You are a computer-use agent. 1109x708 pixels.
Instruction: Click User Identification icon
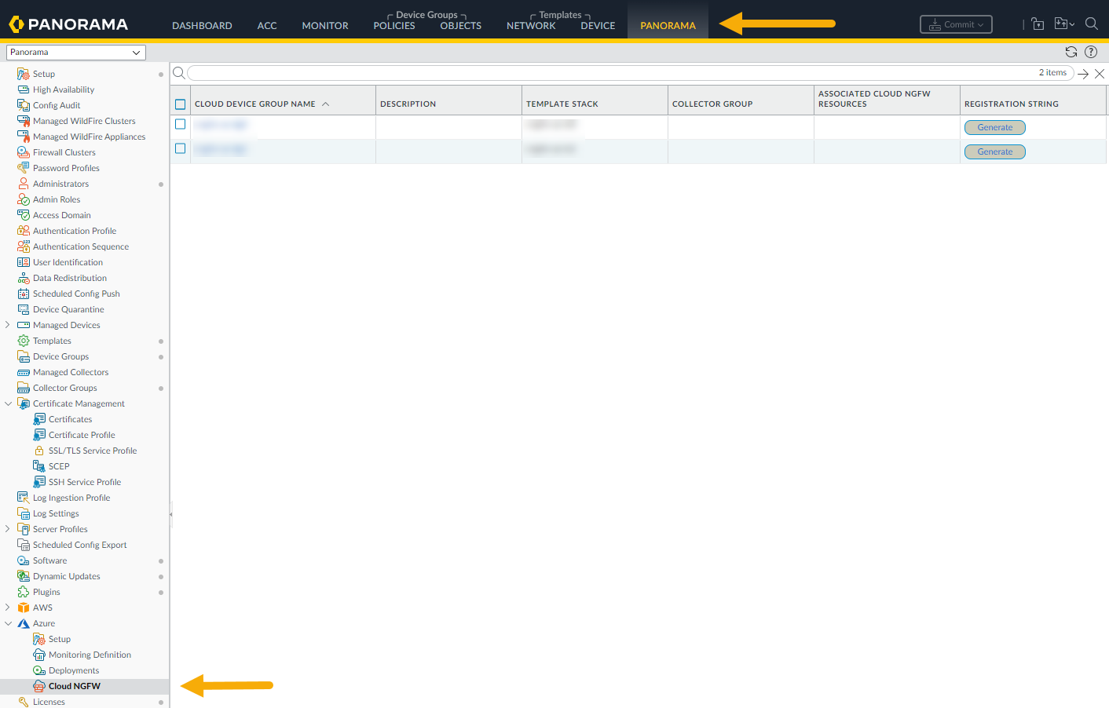click(24, 262)
